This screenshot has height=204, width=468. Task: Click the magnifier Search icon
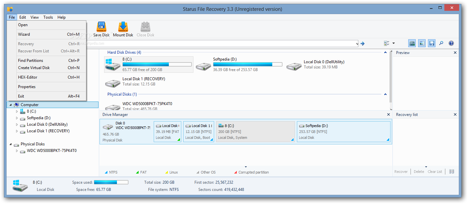[441, 43]
